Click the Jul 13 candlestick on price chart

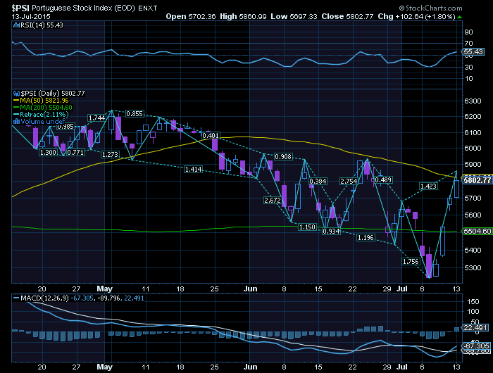[456, 186]
